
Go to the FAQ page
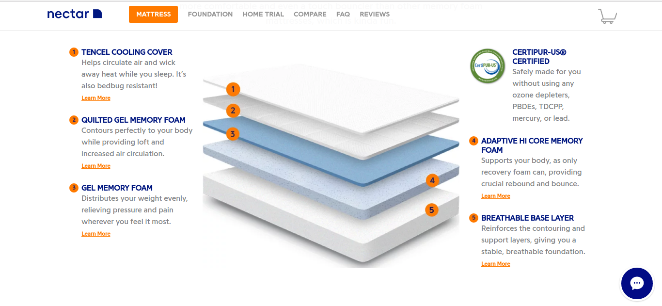point(343,14)
